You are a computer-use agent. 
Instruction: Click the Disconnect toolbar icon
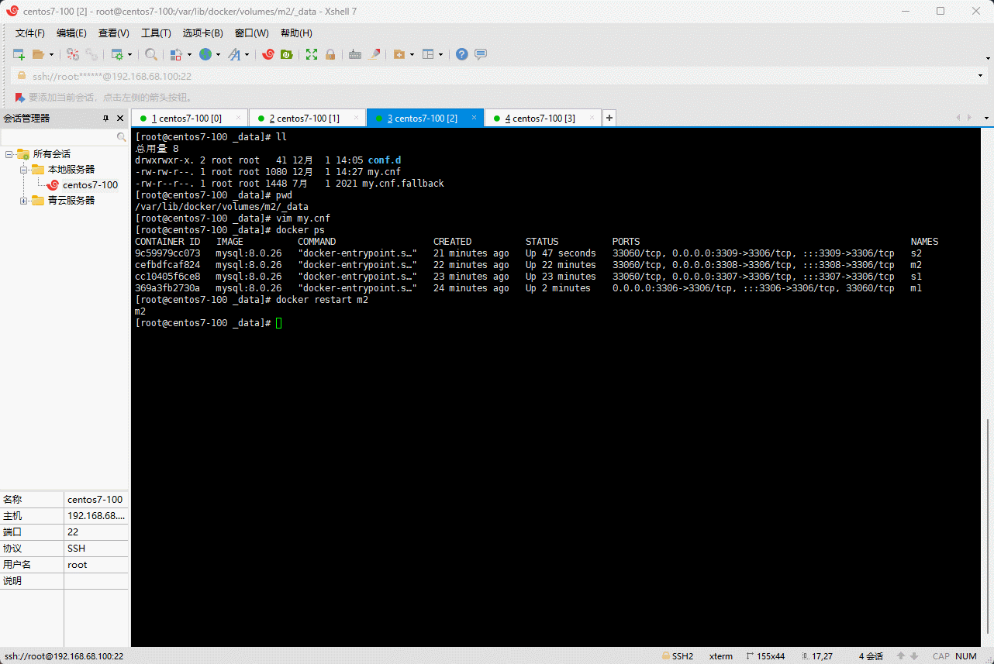coord(72,54)
